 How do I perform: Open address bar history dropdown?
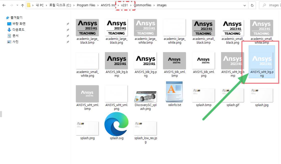[x=245, y=5]
